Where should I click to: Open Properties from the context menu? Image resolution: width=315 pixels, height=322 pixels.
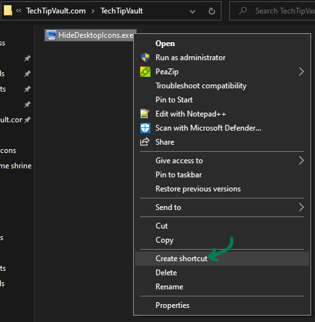222,305
